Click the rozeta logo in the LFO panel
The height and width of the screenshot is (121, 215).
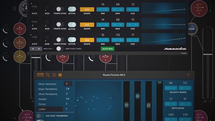click(x=175, y=49)
